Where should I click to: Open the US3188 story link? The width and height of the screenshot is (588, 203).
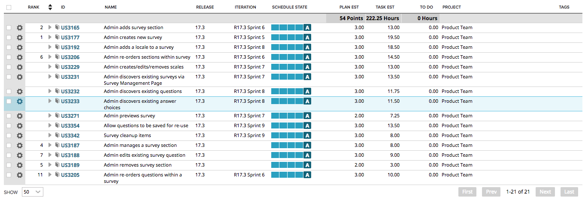pos(70,155)
